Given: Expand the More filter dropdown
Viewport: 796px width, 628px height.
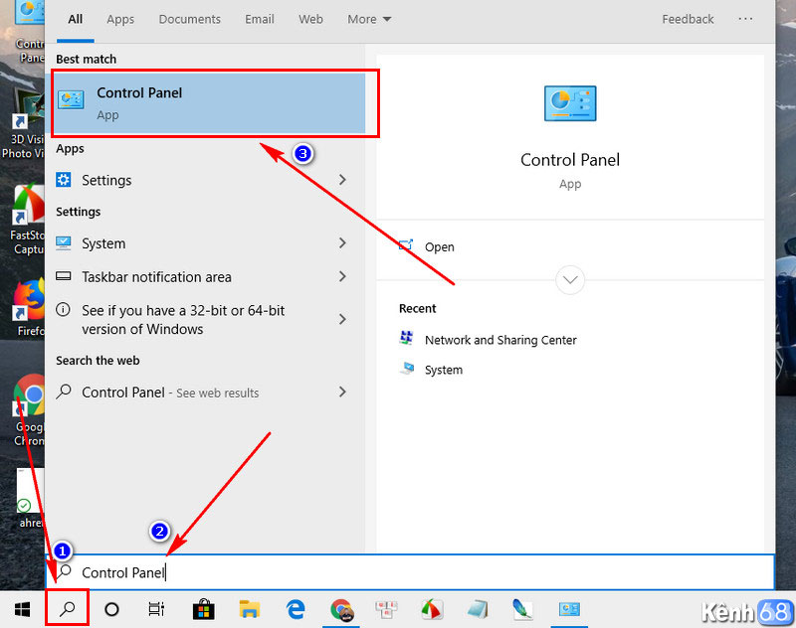Looking at the screenshot, I should tap(369, 19).
